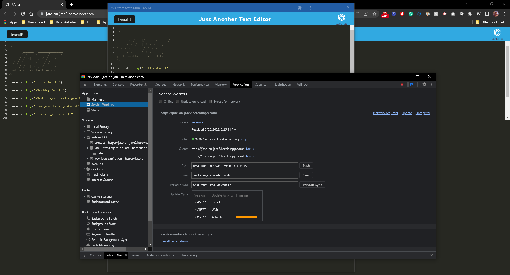The image size is (510, 275).
Task: Click the red error counter badge
Action: pyautogui.click(x=403, y=84)
